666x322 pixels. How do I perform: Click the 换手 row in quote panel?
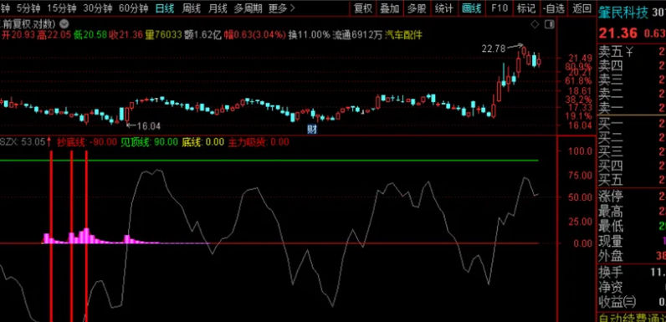[632, 273]
